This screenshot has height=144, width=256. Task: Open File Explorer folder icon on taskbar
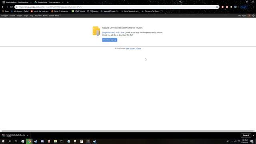[x=55, y=141]
